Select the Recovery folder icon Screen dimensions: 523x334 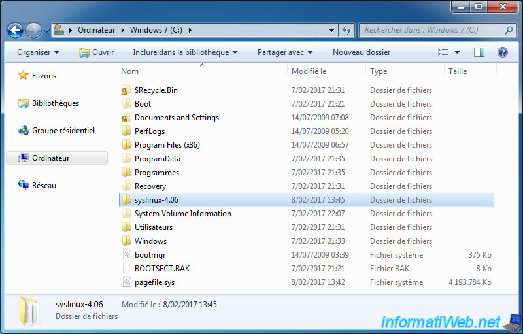click(126, 186)
